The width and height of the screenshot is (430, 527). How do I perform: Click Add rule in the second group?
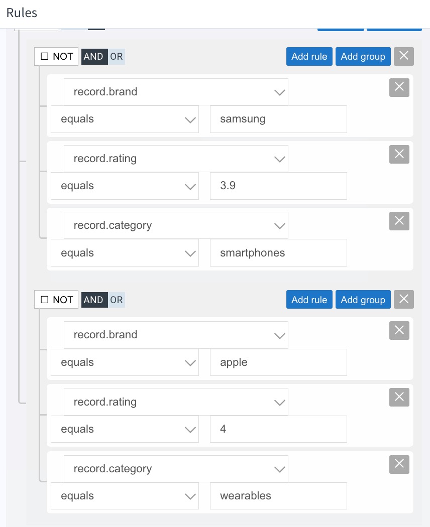click(309, 299)
